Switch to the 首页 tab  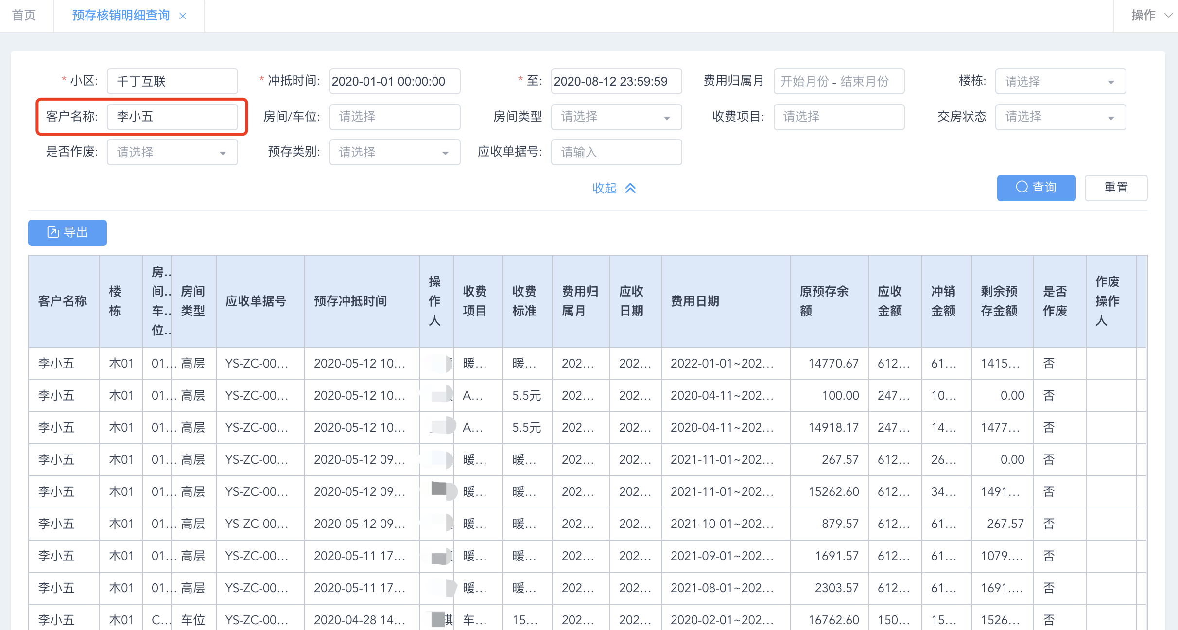pos(24,16)
